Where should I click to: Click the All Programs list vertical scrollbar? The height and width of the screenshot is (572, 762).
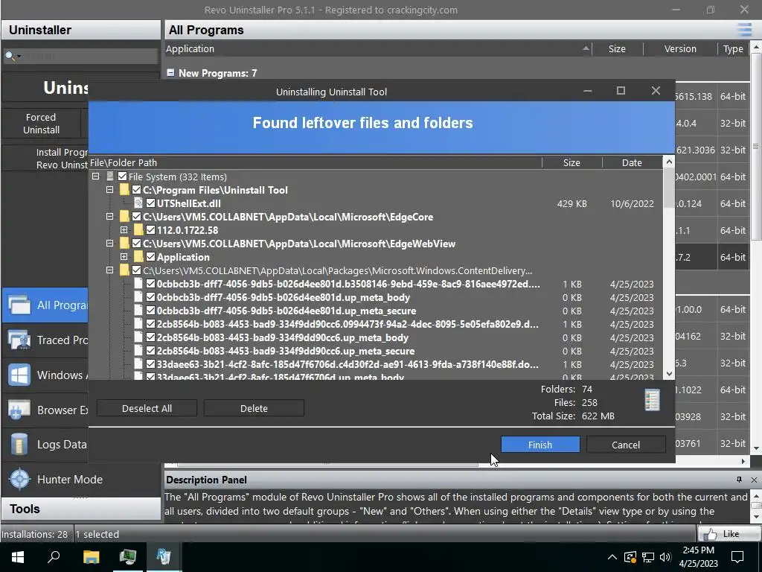tap(756, 146)
